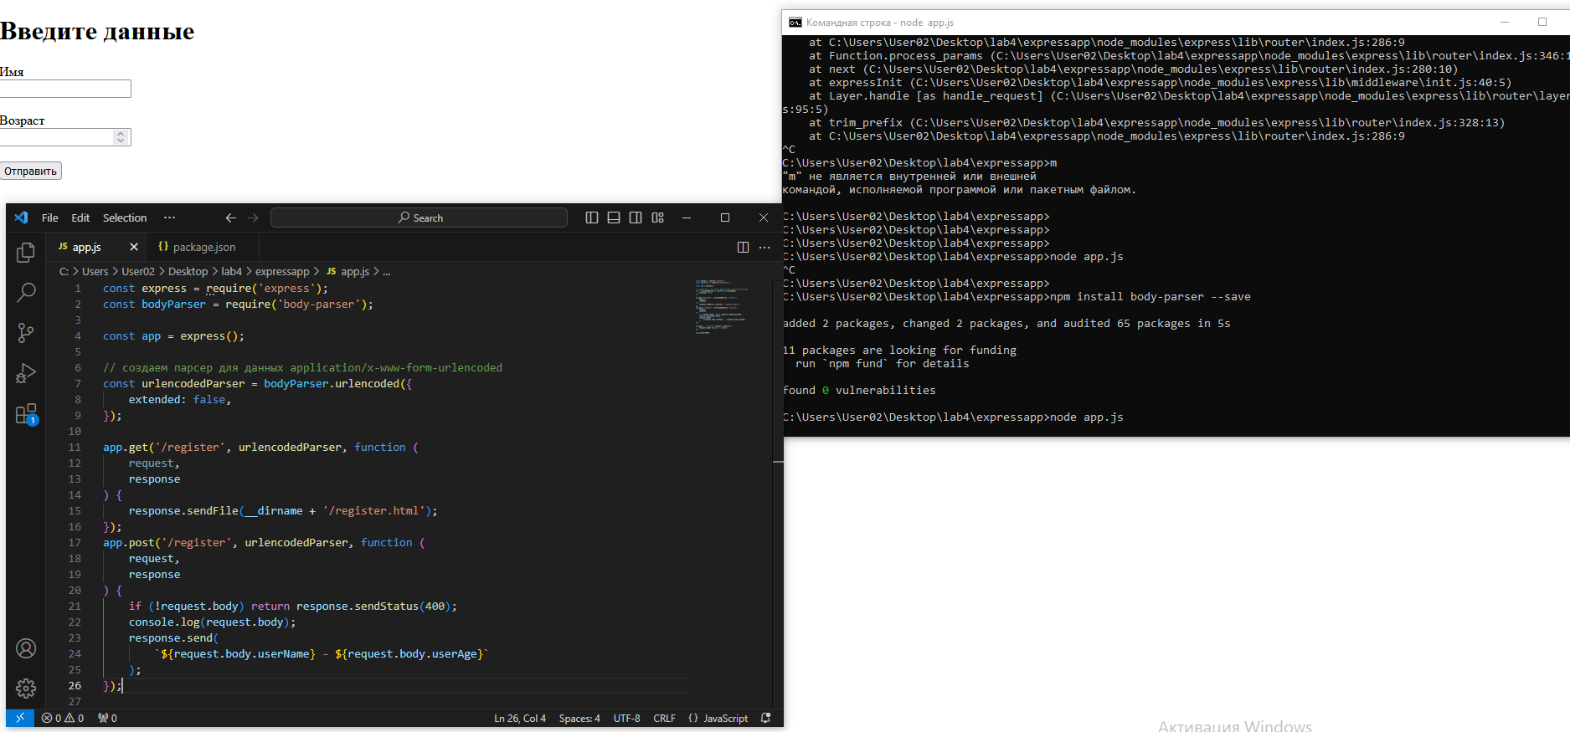1570x732 pixels.
Task: Open the Run and Debug view
Action: 26,373
